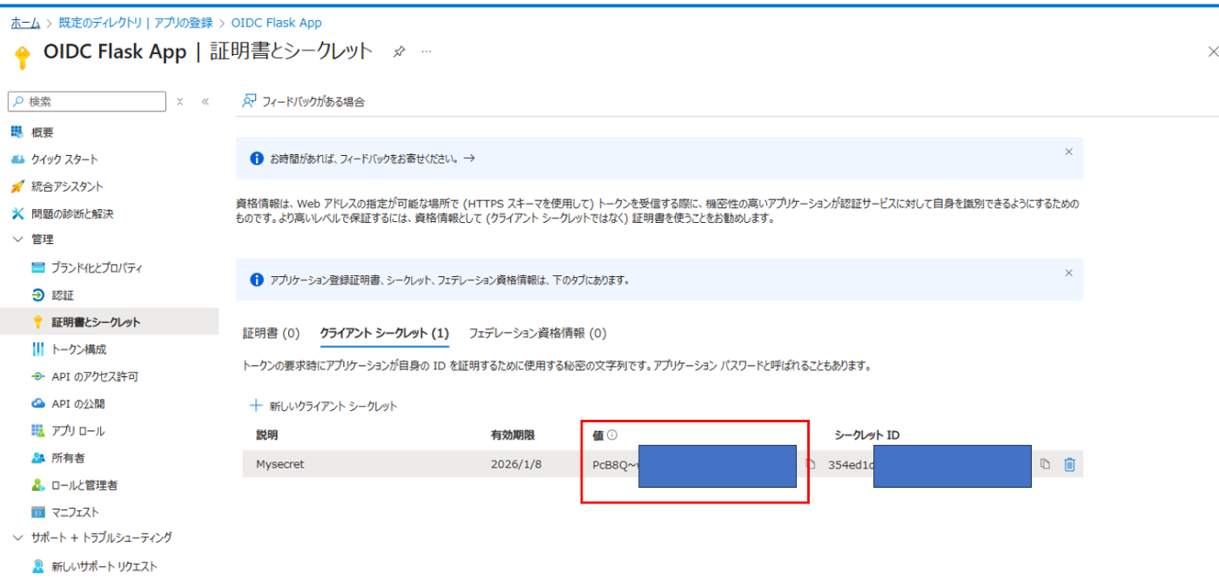Open アプリ ロール in the sidebar
Screen dimensions: 1219x587
coord(77,431)
